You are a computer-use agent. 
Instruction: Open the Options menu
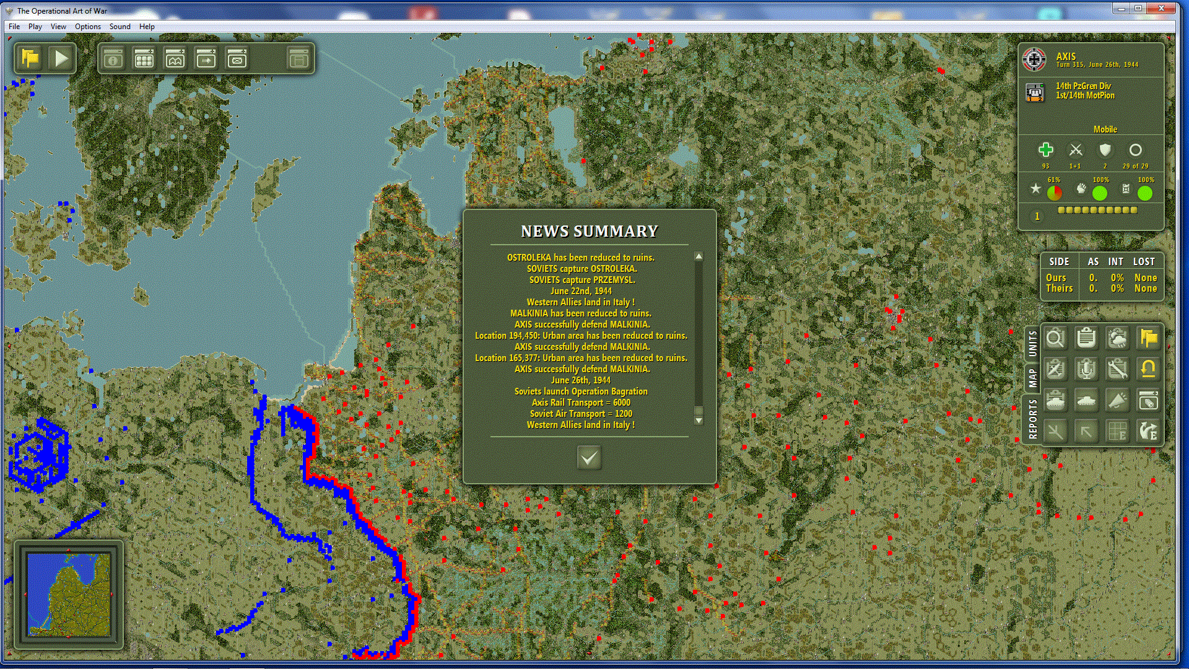tap(87, 27)
